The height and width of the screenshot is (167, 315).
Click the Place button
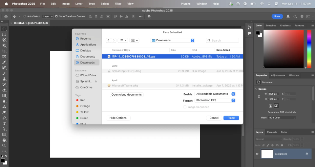pyautogui.click(x=231, y=118)
